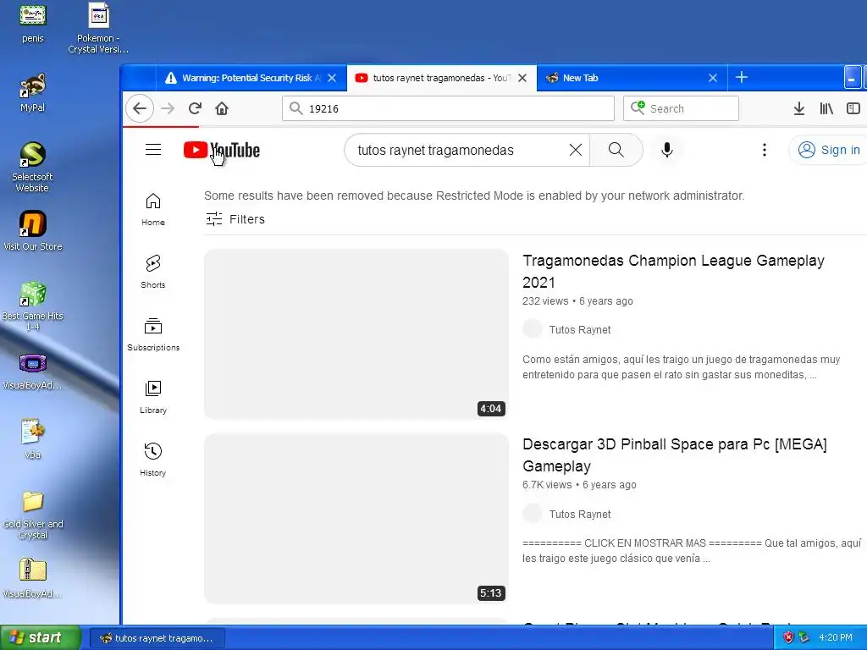Click the system tray clock 4:20 PM
Image resolution: width=867 pixels, height=650 pixels.
pos(836,638)
